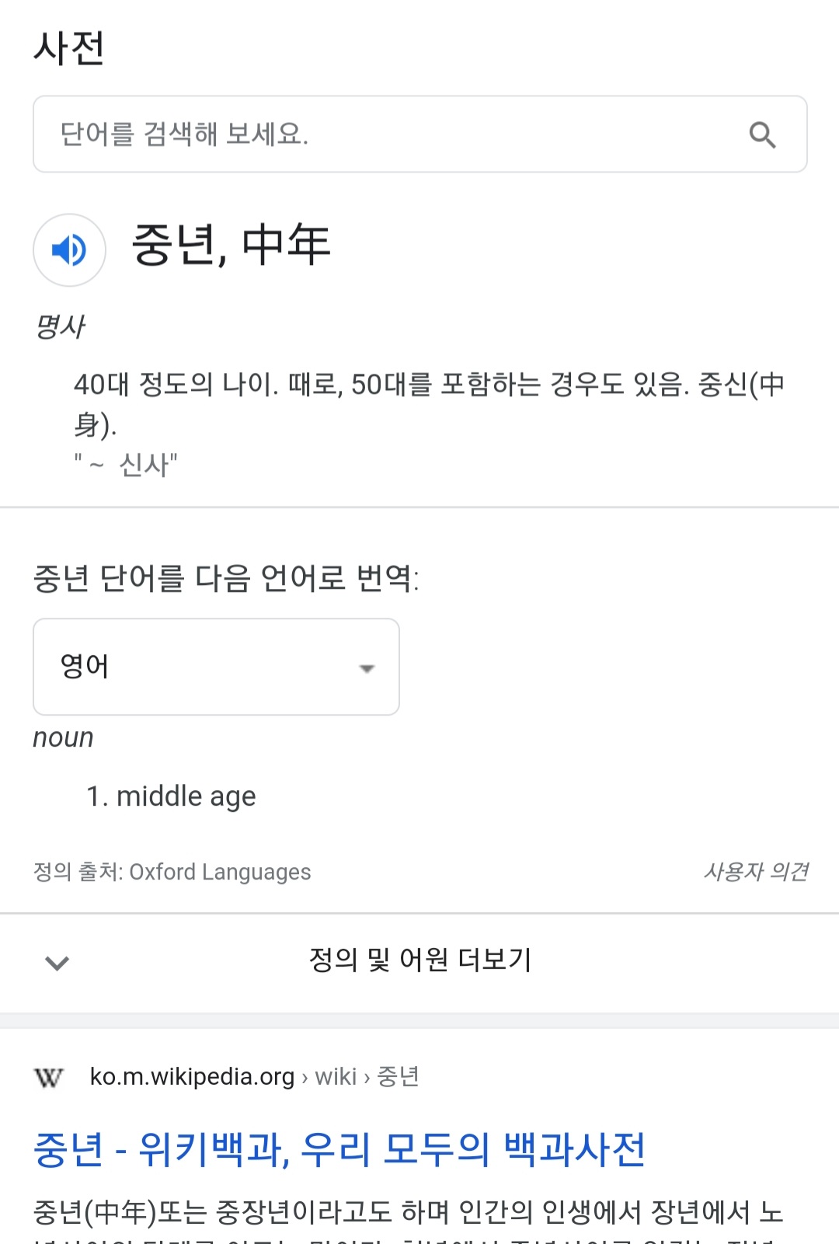839x1244 pixels.
Task: Click the Oxford Languages source text
Action: 220,872
